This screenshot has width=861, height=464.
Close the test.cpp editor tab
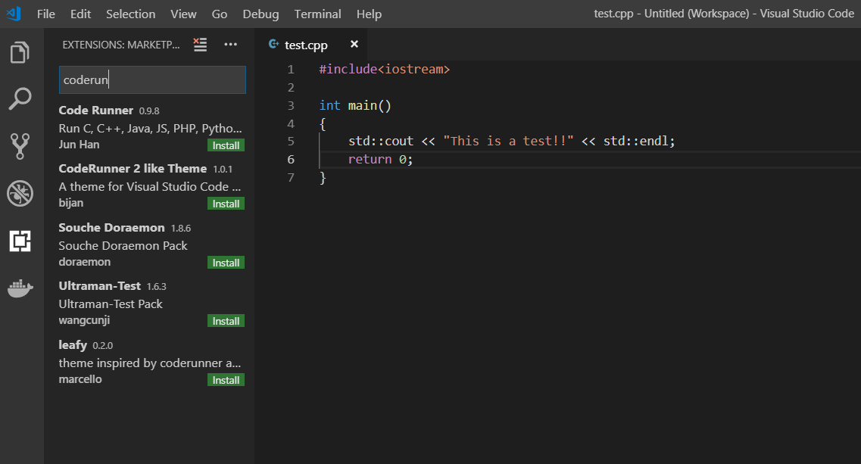[x=354, y=44]
